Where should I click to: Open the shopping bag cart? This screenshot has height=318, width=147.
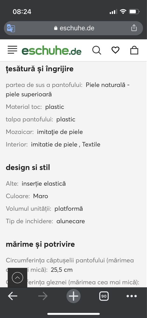tap(134, 50)
